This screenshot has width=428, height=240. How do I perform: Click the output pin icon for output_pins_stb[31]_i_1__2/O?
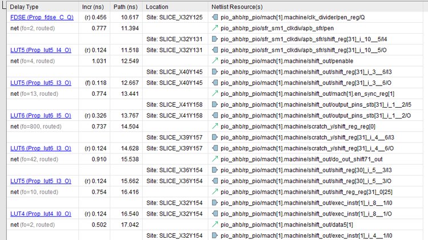point(215,116)
